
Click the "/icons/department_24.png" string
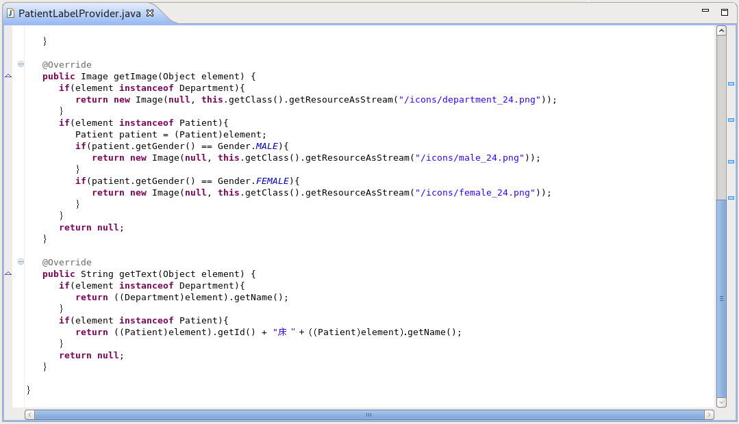click(x=470, y=100)
